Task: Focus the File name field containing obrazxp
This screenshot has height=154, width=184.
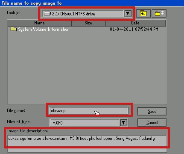Action: (x=89, y=111)
